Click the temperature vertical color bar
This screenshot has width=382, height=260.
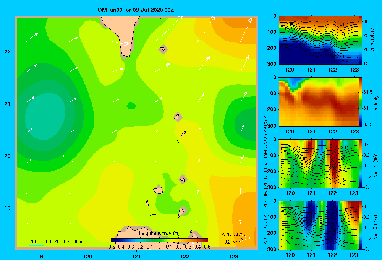[361, 40]
